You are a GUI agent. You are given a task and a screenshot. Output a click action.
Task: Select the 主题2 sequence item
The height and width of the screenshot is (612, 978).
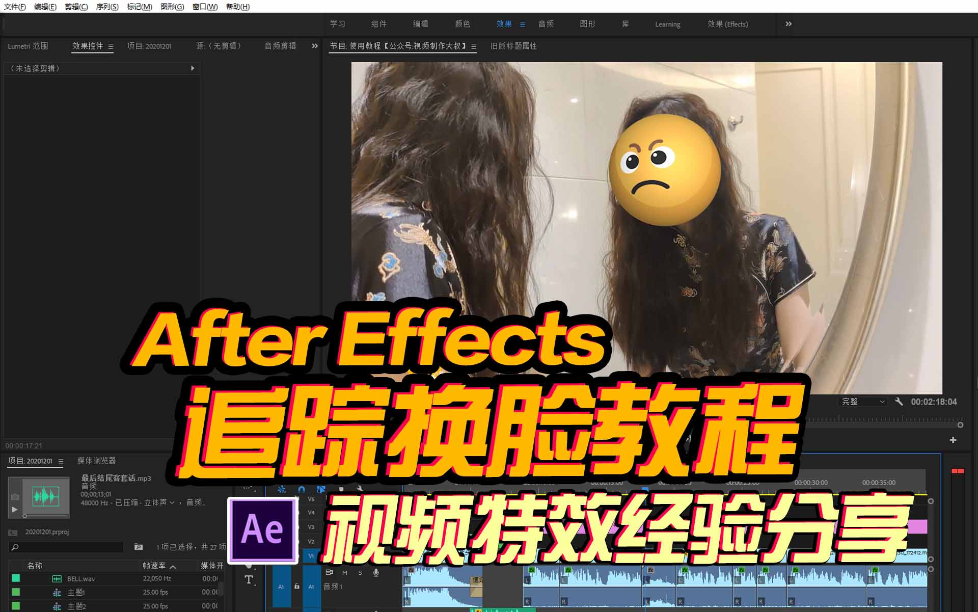click(77, 606)
